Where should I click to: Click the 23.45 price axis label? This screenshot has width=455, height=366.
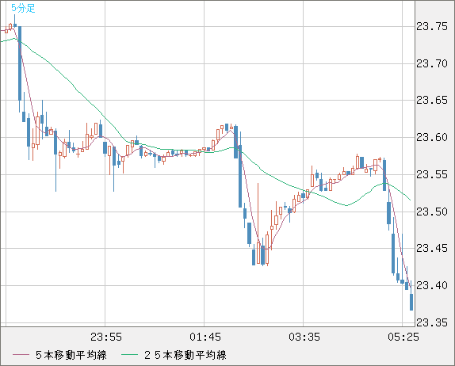pyautogui.click(x=432, y=248)
